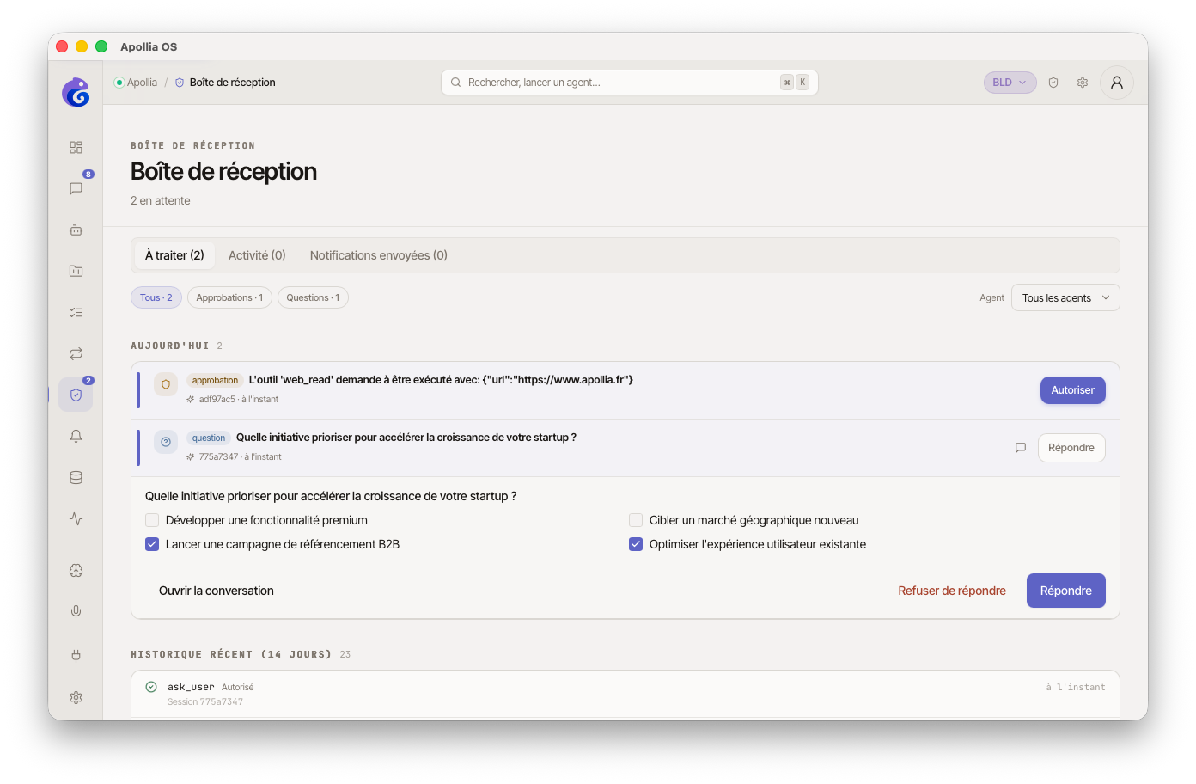Screen dimensions: 1196x784
Task: Open the brain memory sidebar icon
Action: pos(76,570)
